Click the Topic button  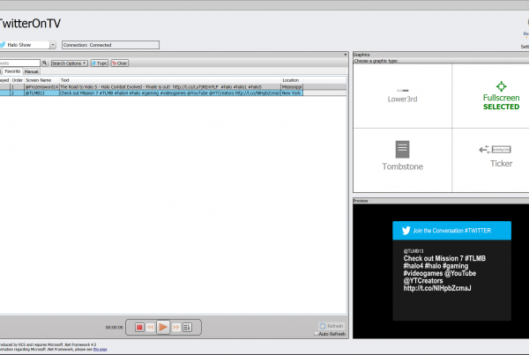pos(100,63)
